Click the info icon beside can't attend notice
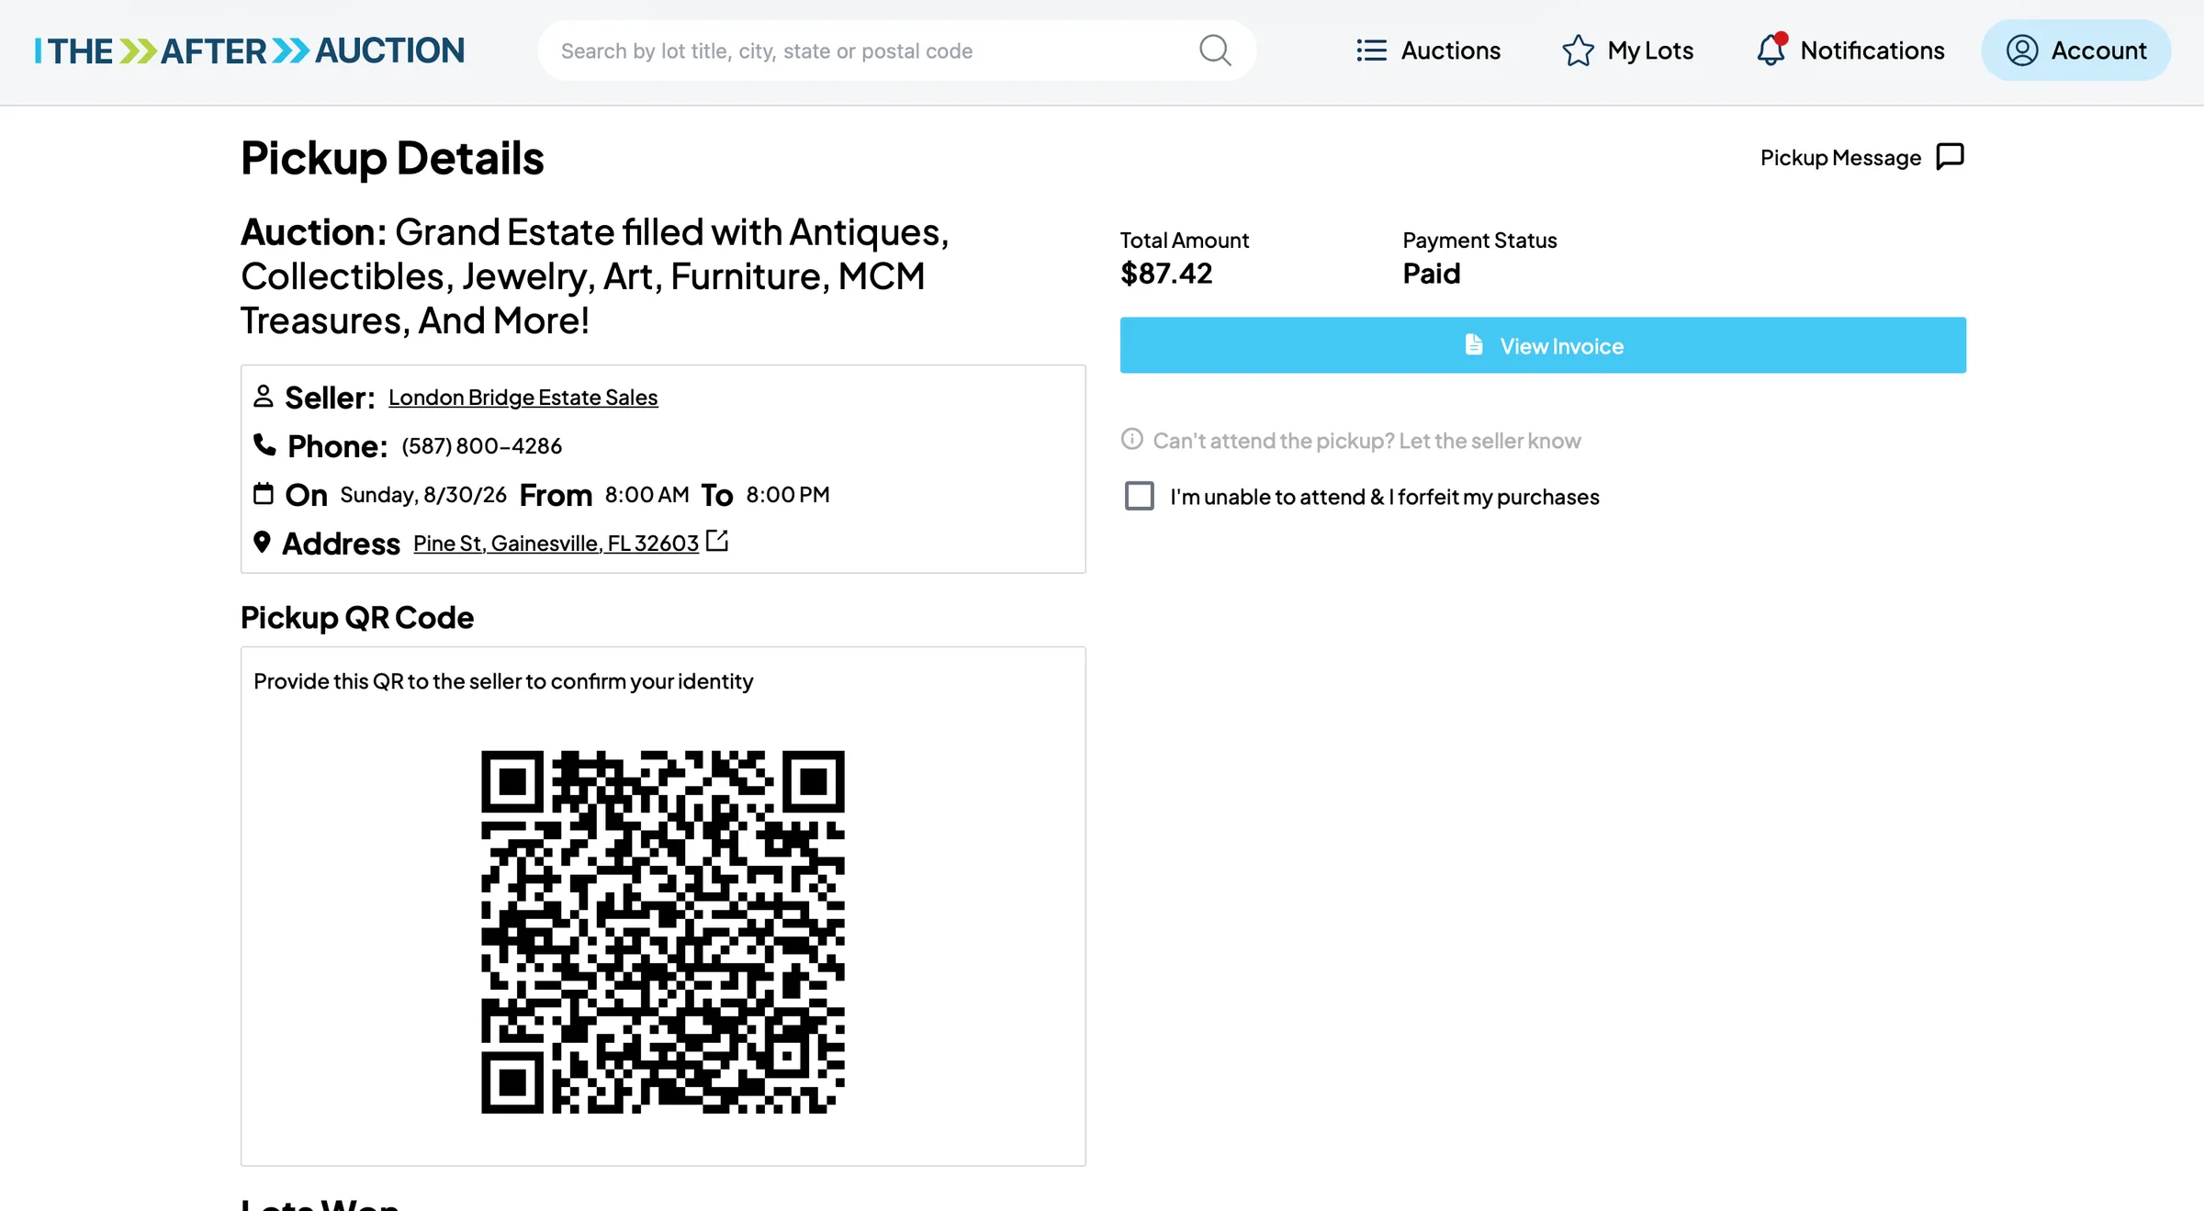The image size is (2204, 1211). pos(1132,439)
